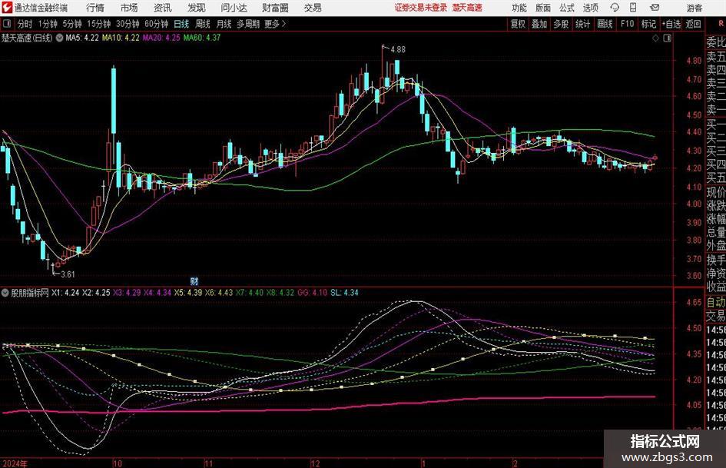The image size is (726, 468).
Task: Open the 财富圈 menu
Action: click(x=275, y=8)
